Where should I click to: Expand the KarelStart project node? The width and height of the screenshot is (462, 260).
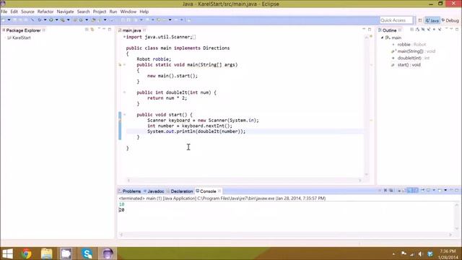(x=5, y=38)
